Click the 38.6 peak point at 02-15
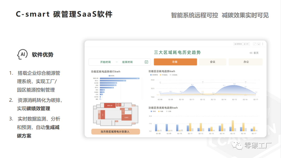Screen dimensions: 281x158 234,85
